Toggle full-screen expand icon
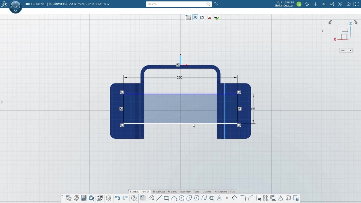This screenshot has width=361, height=203. pos(356,4)
